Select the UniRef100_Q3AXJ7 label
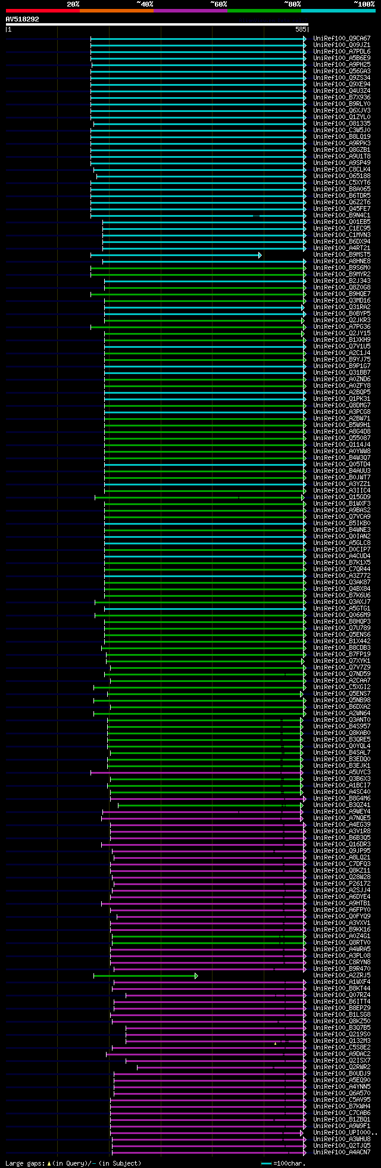 pos(342,602)
